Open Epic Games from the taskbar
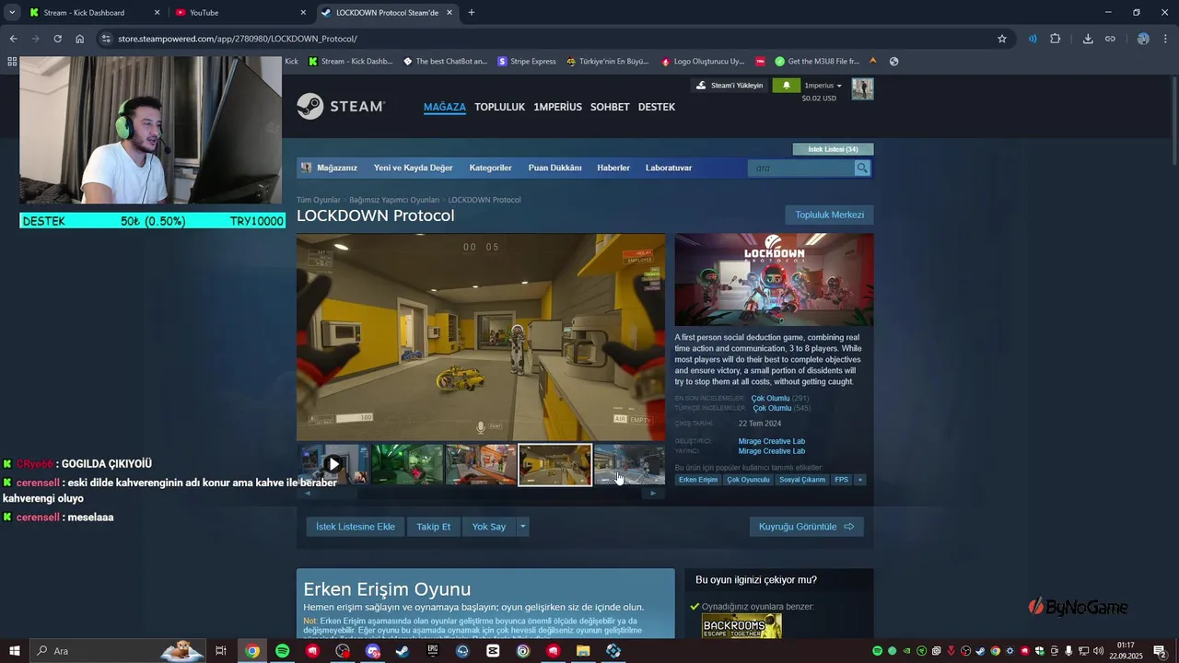 [433, 651]
